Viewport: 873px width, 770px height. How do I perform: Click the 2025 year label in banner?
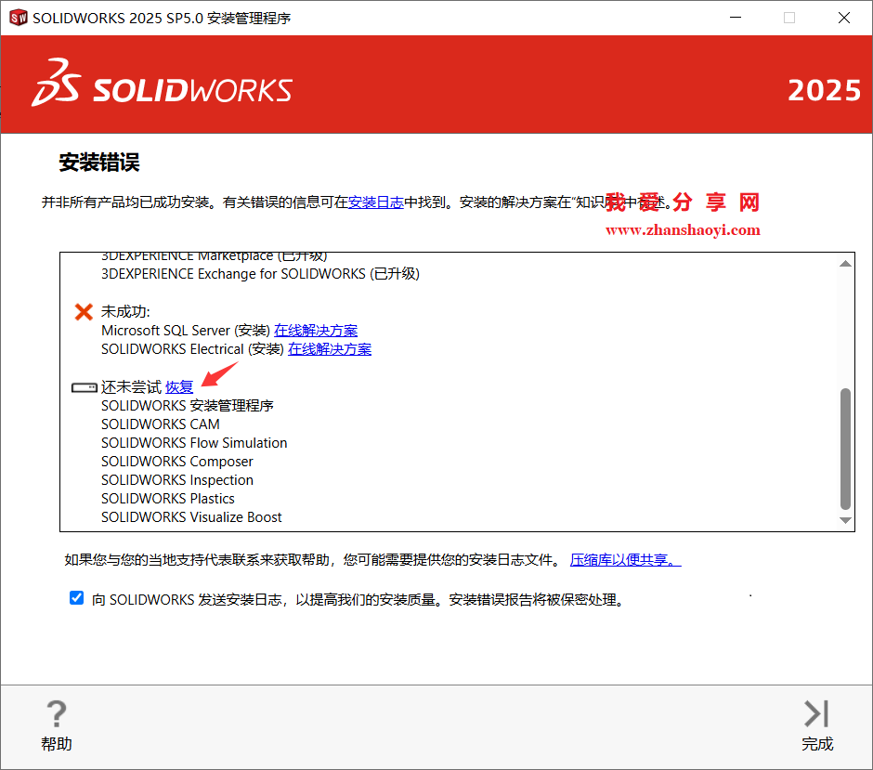click(824, 90)
